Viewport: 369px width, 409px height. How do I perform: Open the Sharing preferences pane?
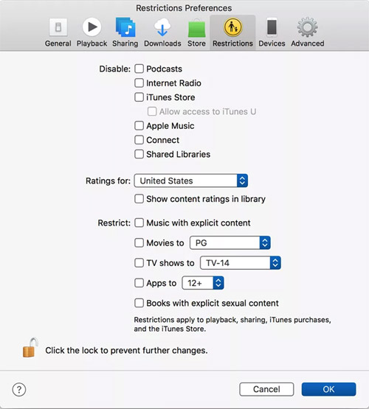pos(125,32)
